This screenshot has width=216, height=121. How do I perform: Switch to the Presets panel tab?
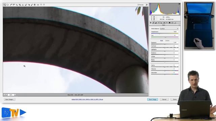point(172,23)
